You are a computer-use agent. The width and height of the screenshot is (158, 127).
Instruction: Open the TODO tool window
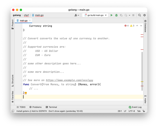(21, 107)
